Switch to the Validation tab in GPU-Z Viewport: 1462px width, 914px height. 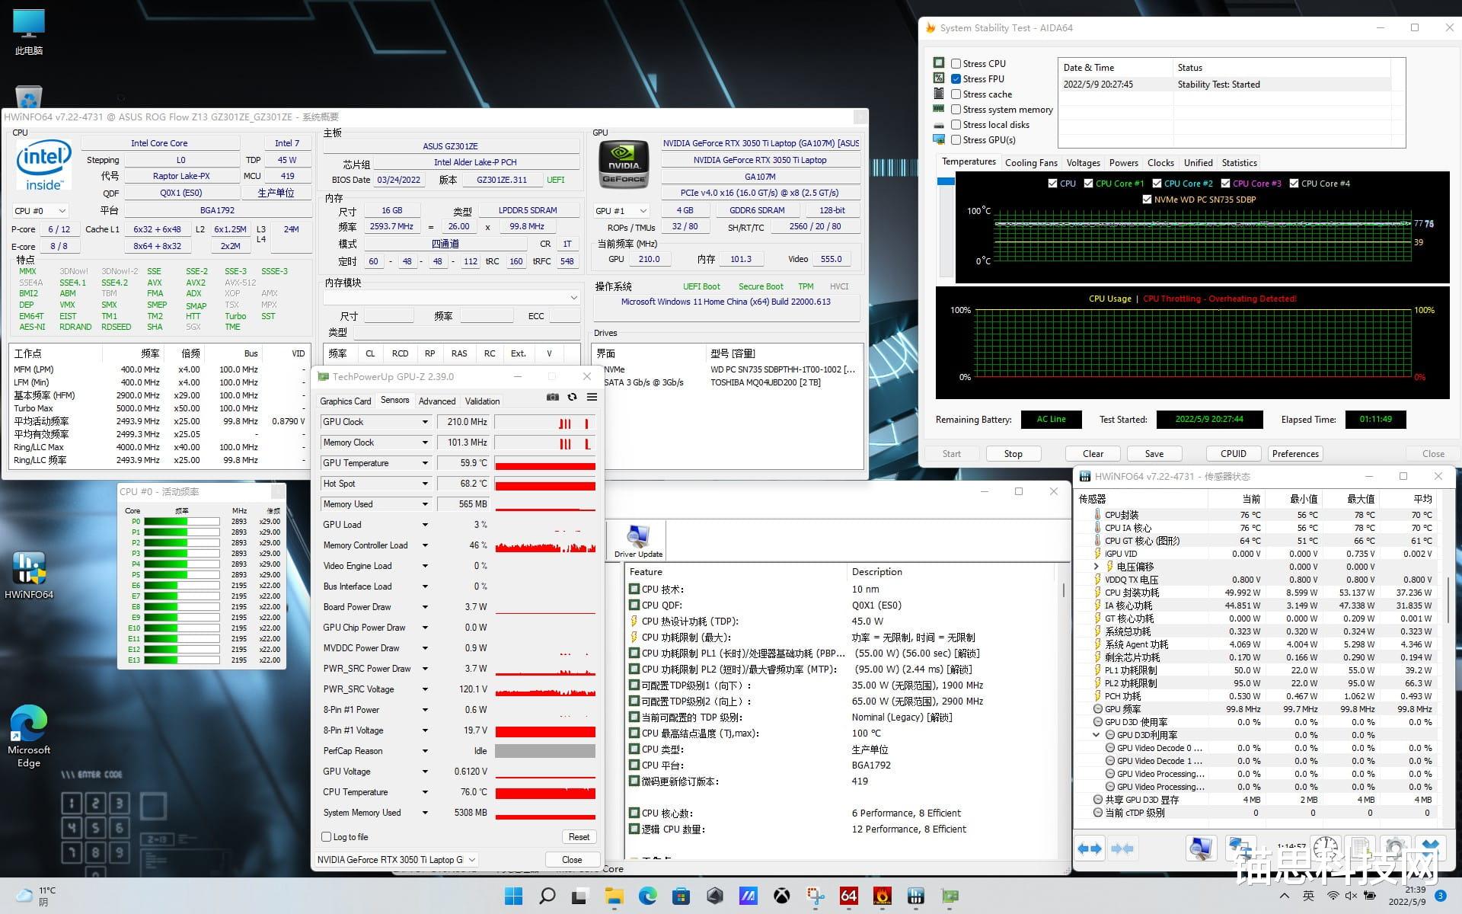(482, 401)
